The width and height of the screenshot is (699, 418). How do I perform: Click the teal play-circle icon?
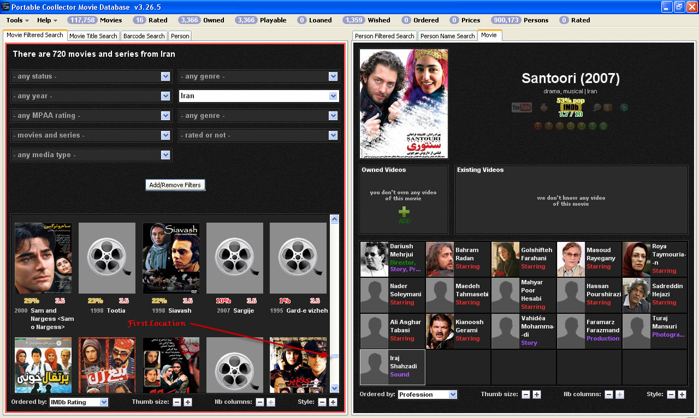(x=624, y=108)
